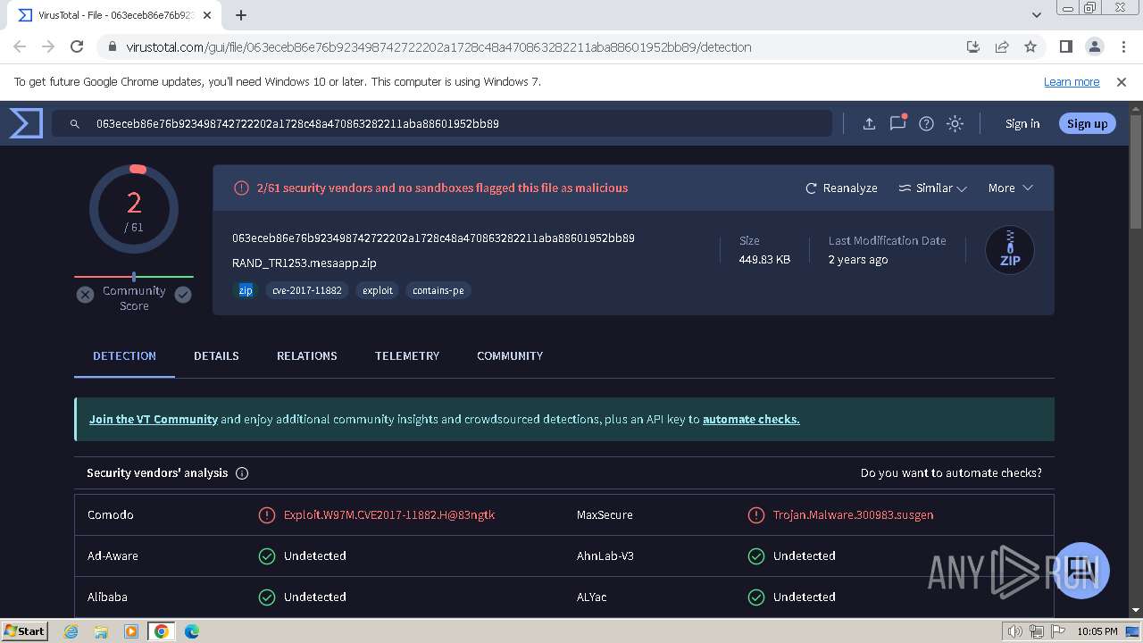
Task: Click the contains-pe tag
Action: 438,290
